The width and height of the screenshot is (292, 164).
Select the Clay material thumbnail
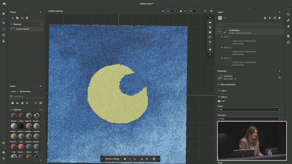coord(21,136)
